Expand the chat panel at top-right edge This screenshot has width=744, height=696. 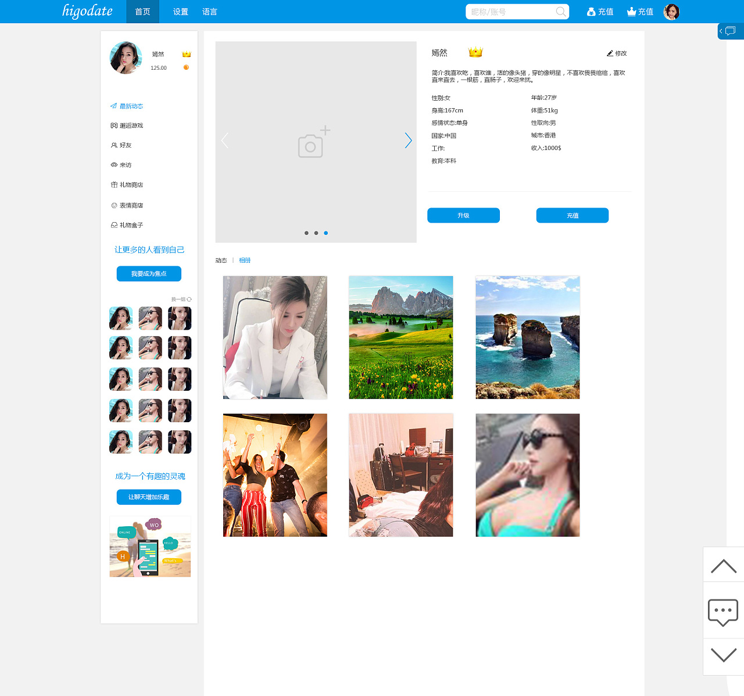point(730,31)
